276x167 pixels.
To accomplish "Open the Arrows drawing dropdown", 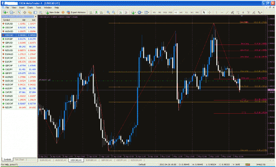I will tap(260, 12).
